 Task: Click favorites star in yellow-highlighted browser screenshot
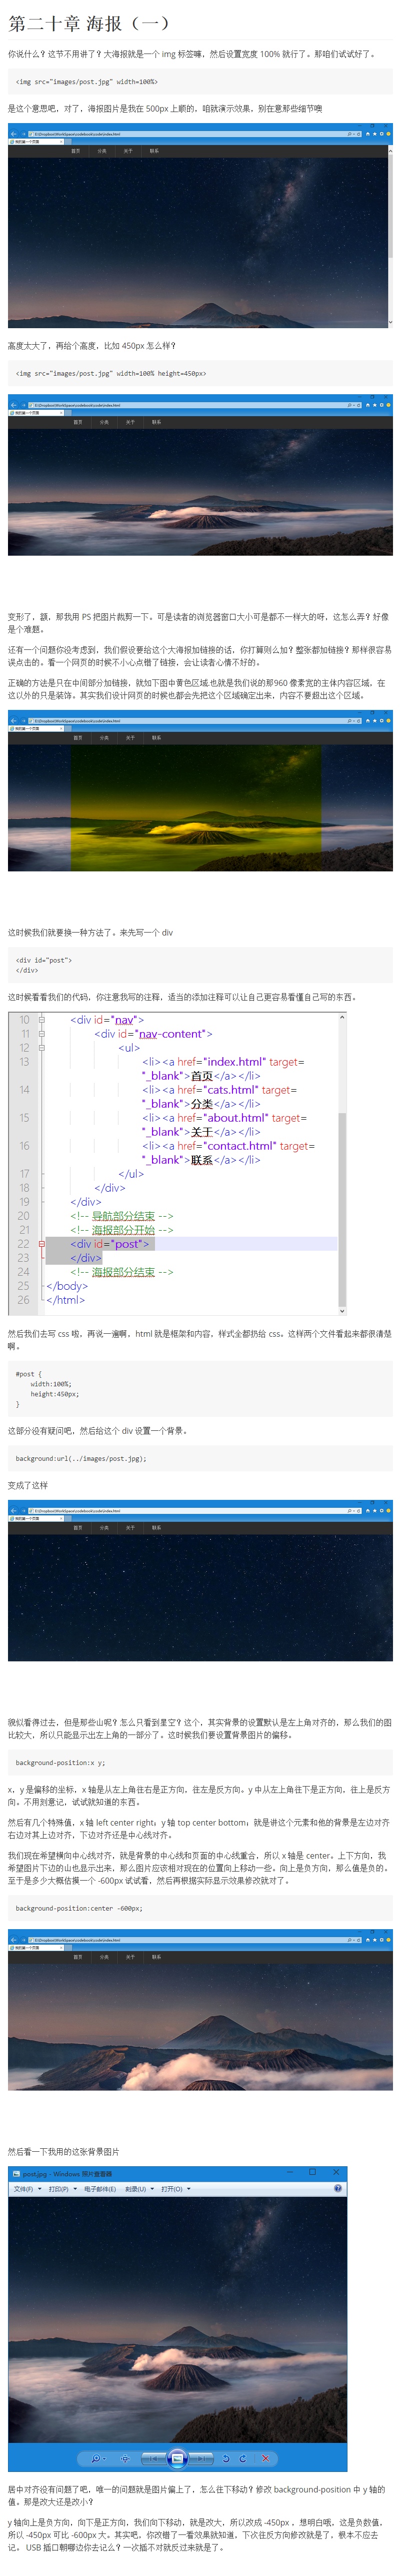pos(376,721)
